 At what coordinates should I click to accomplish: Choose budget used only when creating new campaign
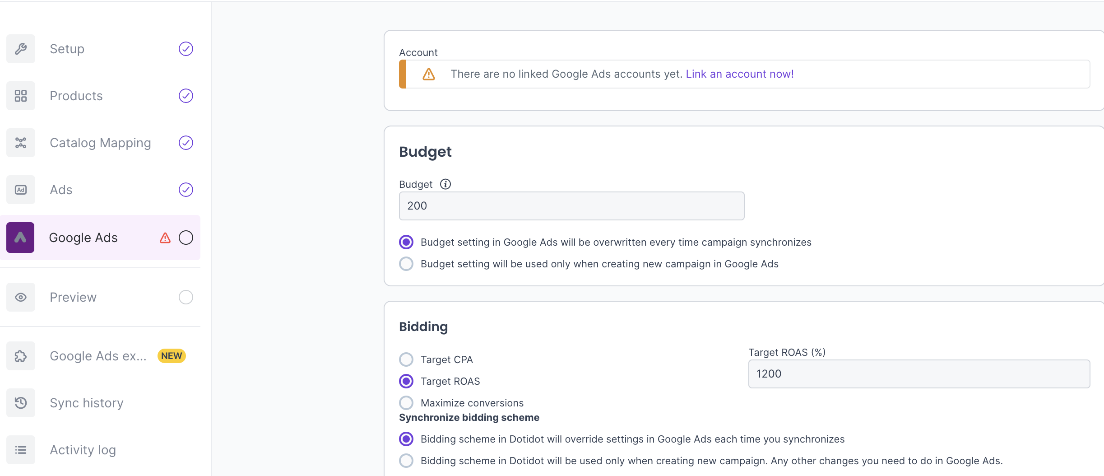[406, 264]
